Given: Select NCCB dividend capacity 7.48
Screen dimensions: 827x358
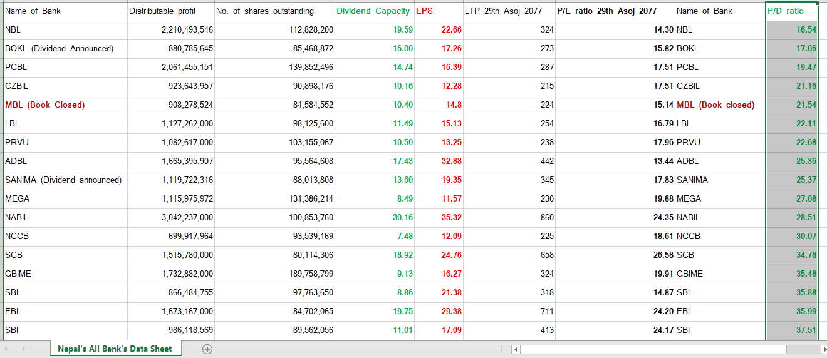Looking at the screenshot, I should [x=375, y=236].
